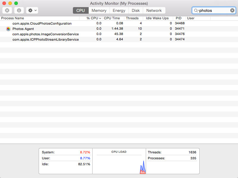Select the com.apple.ICPPhotoStreamLibraryService row
The image size is (238, 178).
point(119,39)
